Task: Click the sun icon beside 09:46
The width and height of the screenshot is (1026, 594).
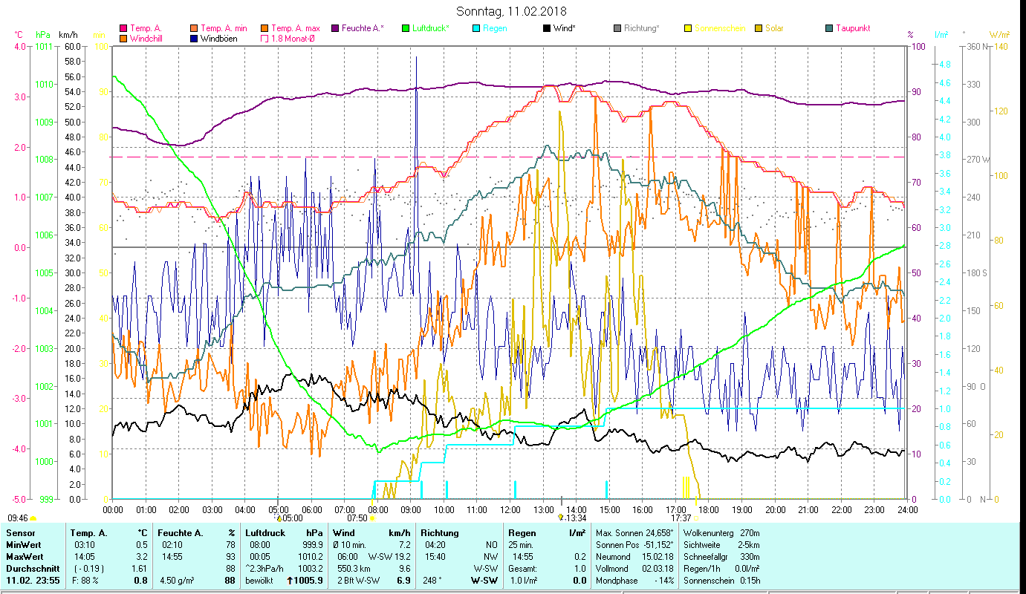Action: (33, 518)
